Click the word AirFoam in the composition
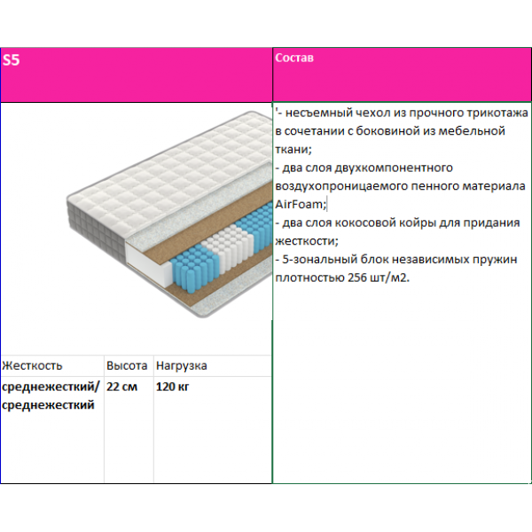 (301, 204)
